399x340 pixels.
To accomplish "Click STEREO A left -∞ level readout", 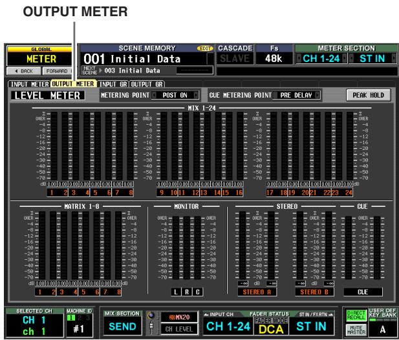I will (243, 283).
